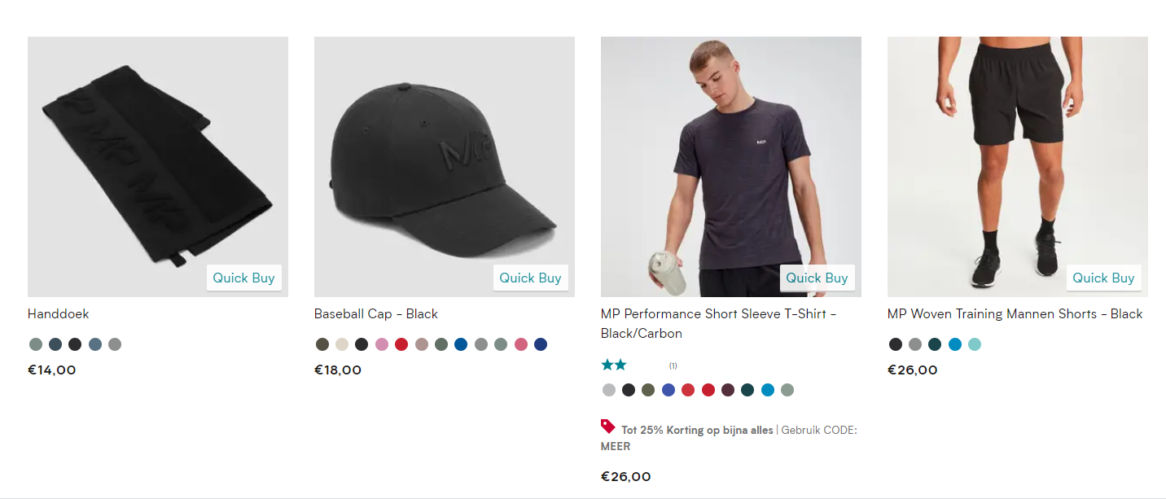Select the red color swatch for Baseball Cap
This screenshot has width=1166, height=499.
click(x=401, y=344)
